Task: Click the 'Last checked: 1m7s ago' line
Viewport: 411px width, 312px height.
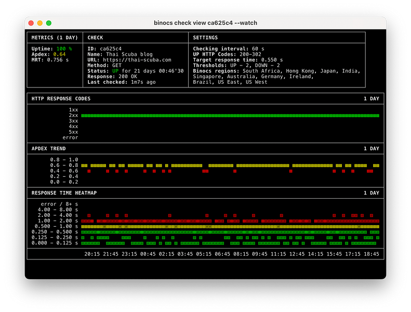Action: point(122,82)
